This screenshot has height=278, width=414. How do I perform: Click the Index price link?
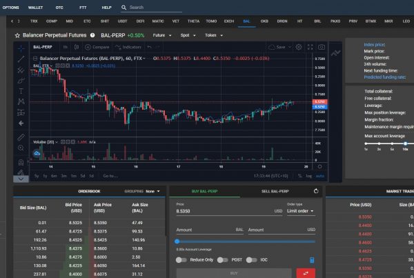pos(373,44)
